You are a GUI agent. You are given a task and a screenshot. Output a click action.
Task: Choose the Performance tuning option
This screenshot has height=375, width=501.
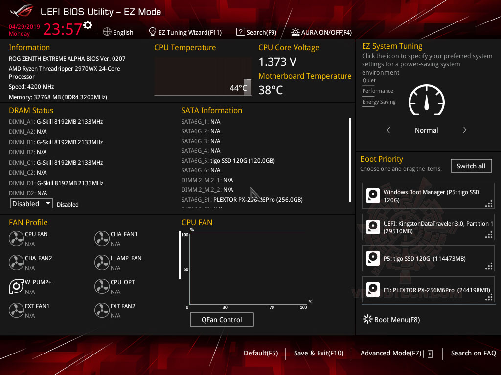pos(378,91)
